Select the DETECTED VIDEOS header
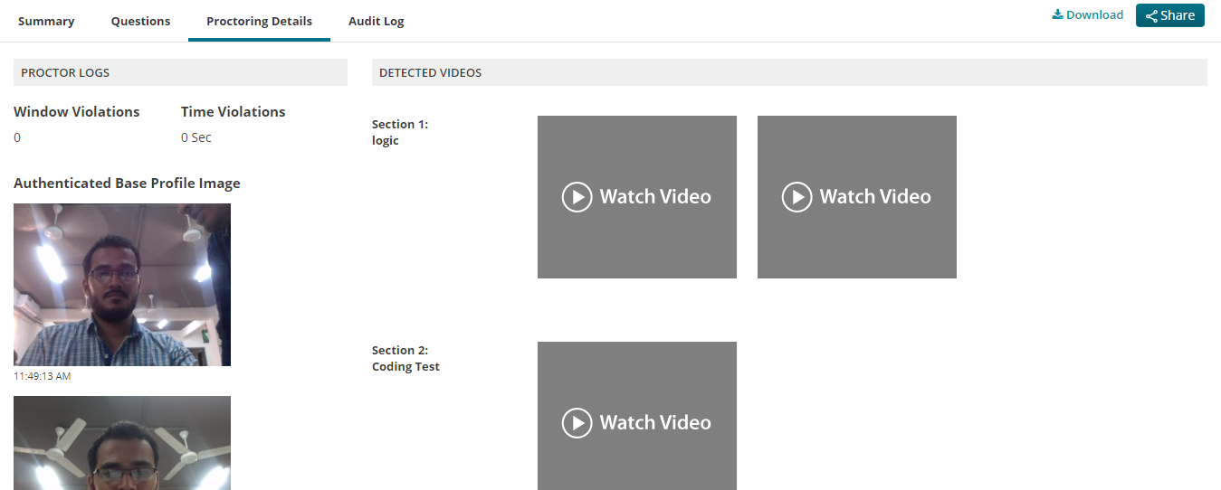Viewport: 1221px width, 490px height. tap(789, 72)
